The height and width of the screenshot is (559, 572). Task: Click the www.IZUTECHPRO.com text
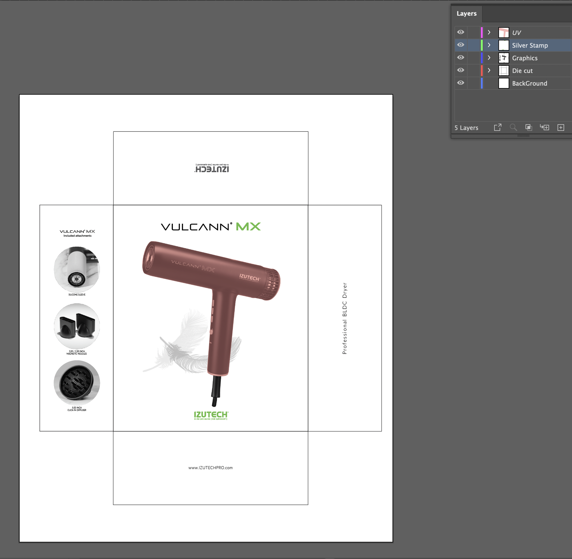pos(211,468)
